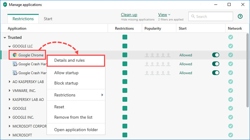Screen dimensions: 250x140
Task: Click the vertical scrollbar thumb
Action: [247, 70]
